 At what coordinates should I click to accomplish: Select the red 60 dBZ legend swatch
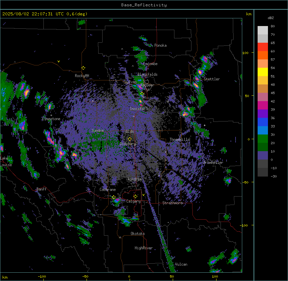click(x=263, y=47)
